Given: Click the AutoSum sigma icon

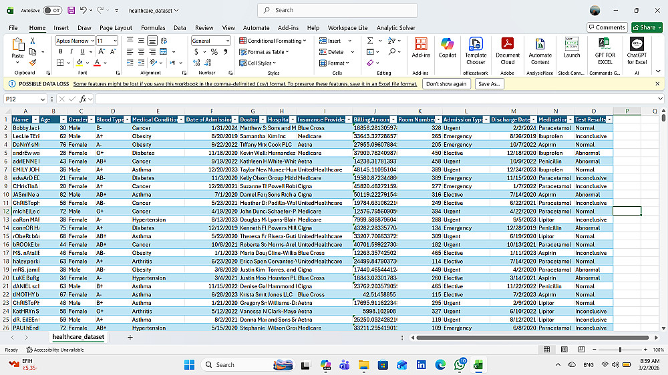Looking at the screenshot, I should point(371,41).
